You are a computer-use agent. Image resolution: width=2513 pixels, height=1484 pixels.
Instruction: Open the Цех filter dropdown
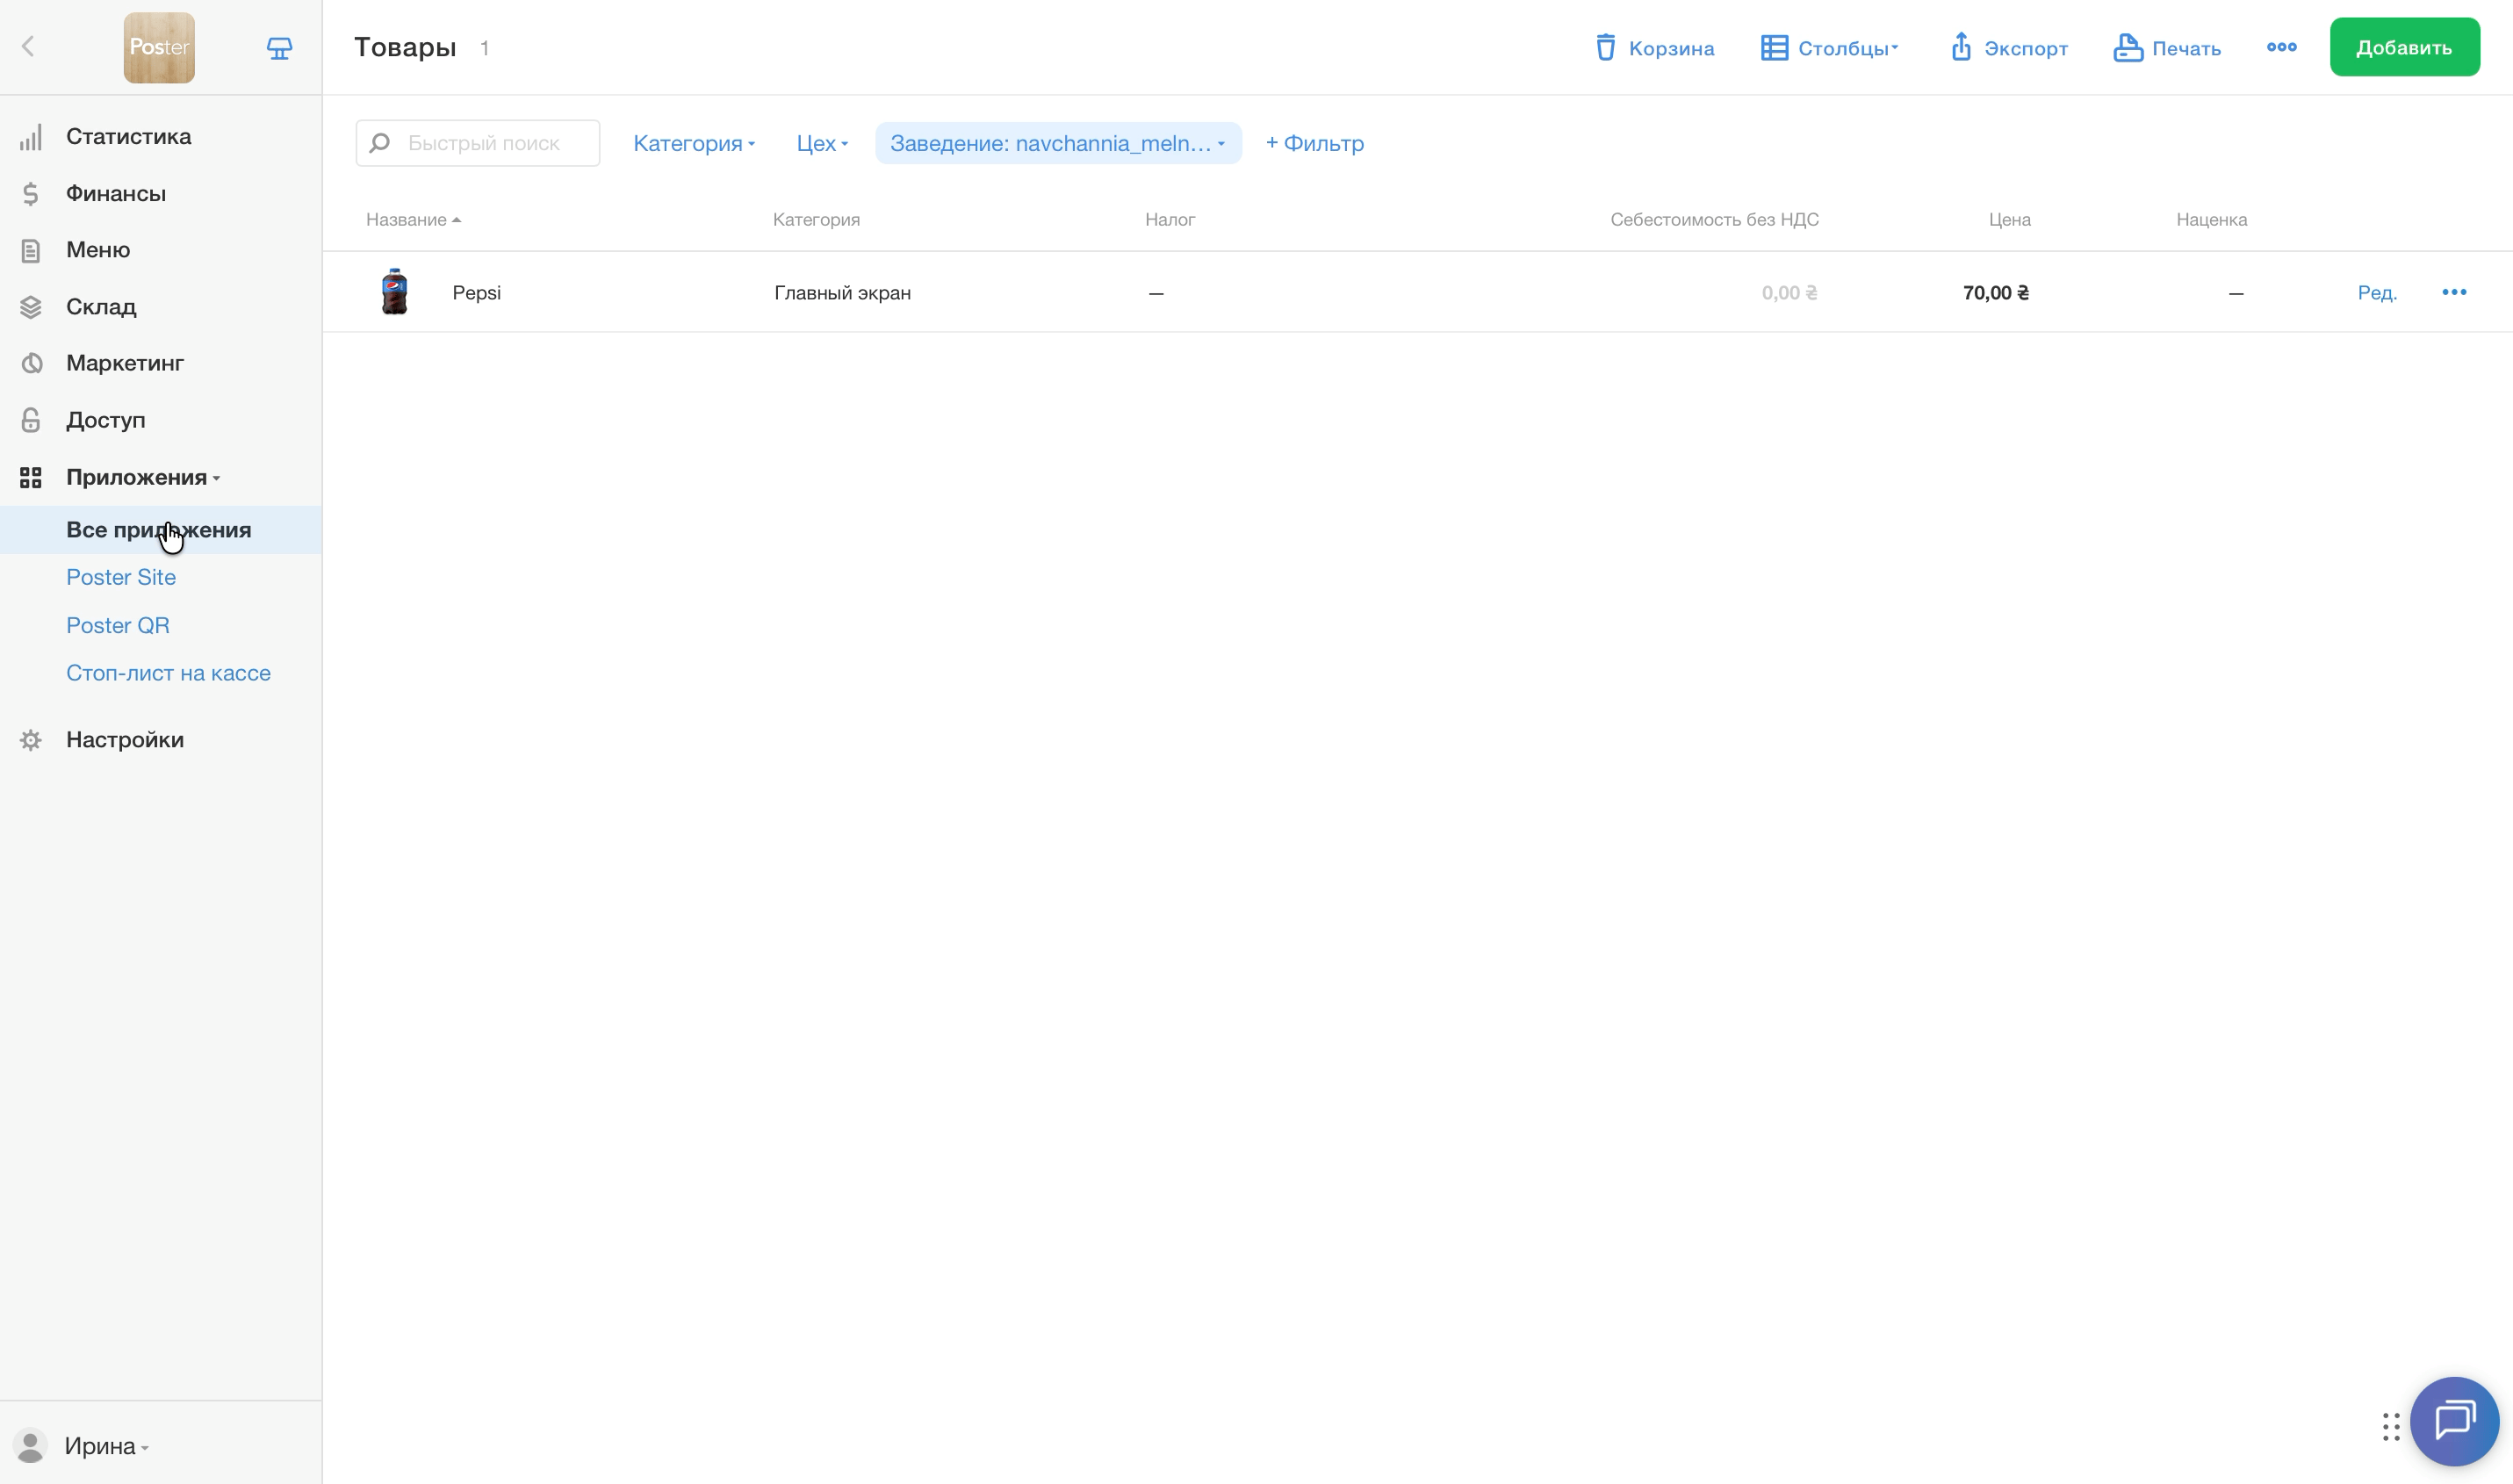821,144
